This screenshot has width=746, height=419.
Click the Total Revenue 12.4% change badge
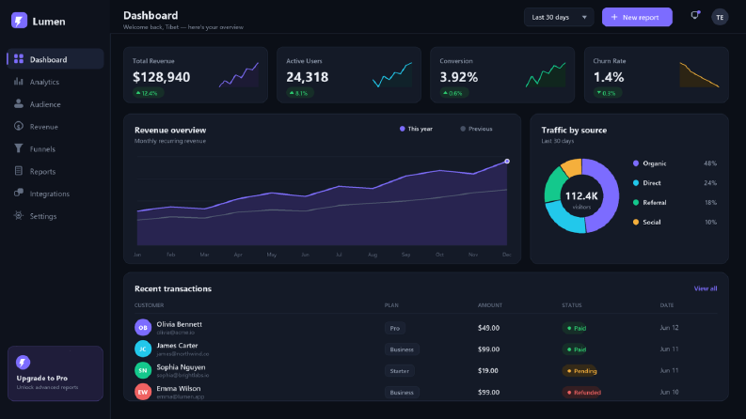(148, 93)
